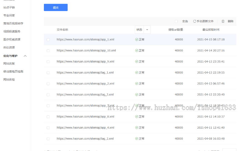Open the 状态 filter dropdown arrow
The image size is (250, 151).
147,30
